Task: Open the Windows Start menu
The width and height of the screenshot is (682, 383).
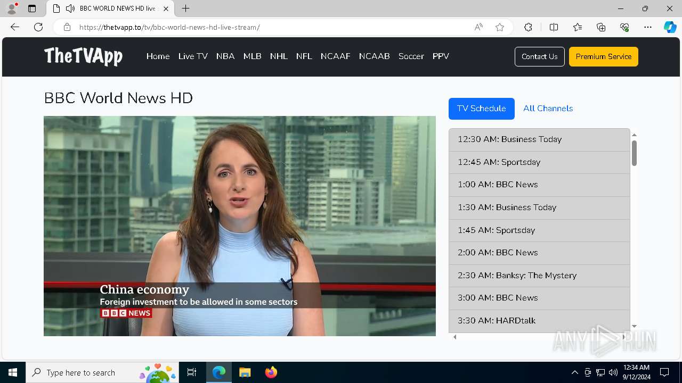Action: tap(13, 372)
